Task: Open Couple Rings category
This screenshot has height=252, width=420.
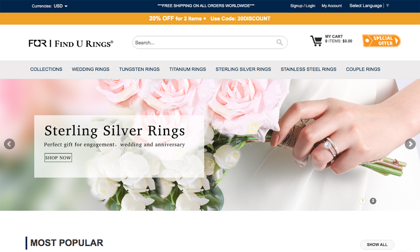Action: pos(363,69)
